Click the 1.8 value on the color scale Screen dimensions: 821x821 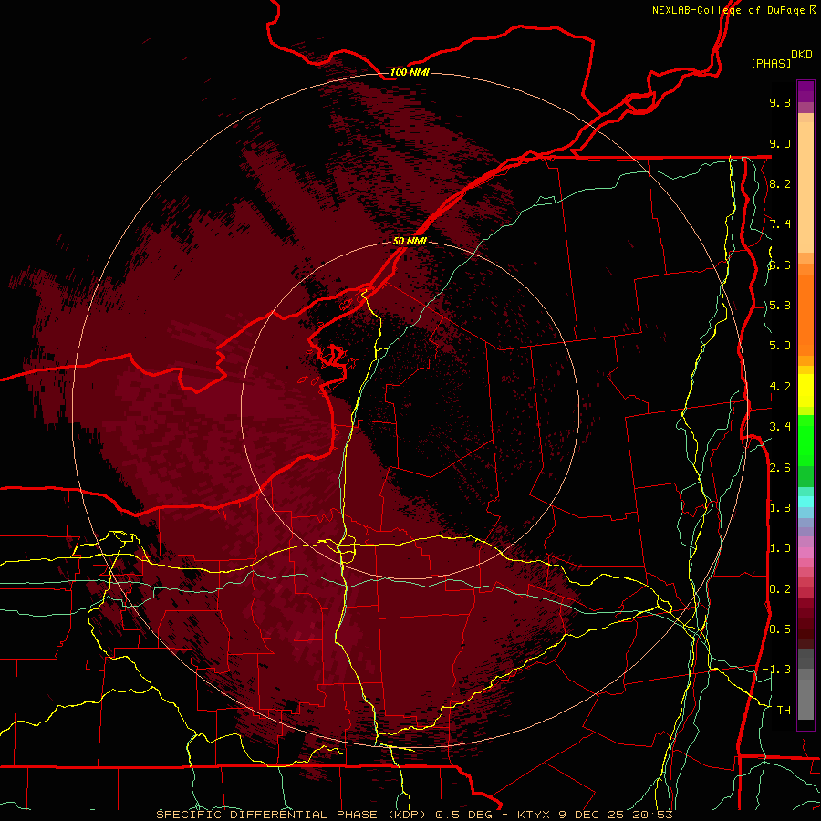(x=780, y=508)
